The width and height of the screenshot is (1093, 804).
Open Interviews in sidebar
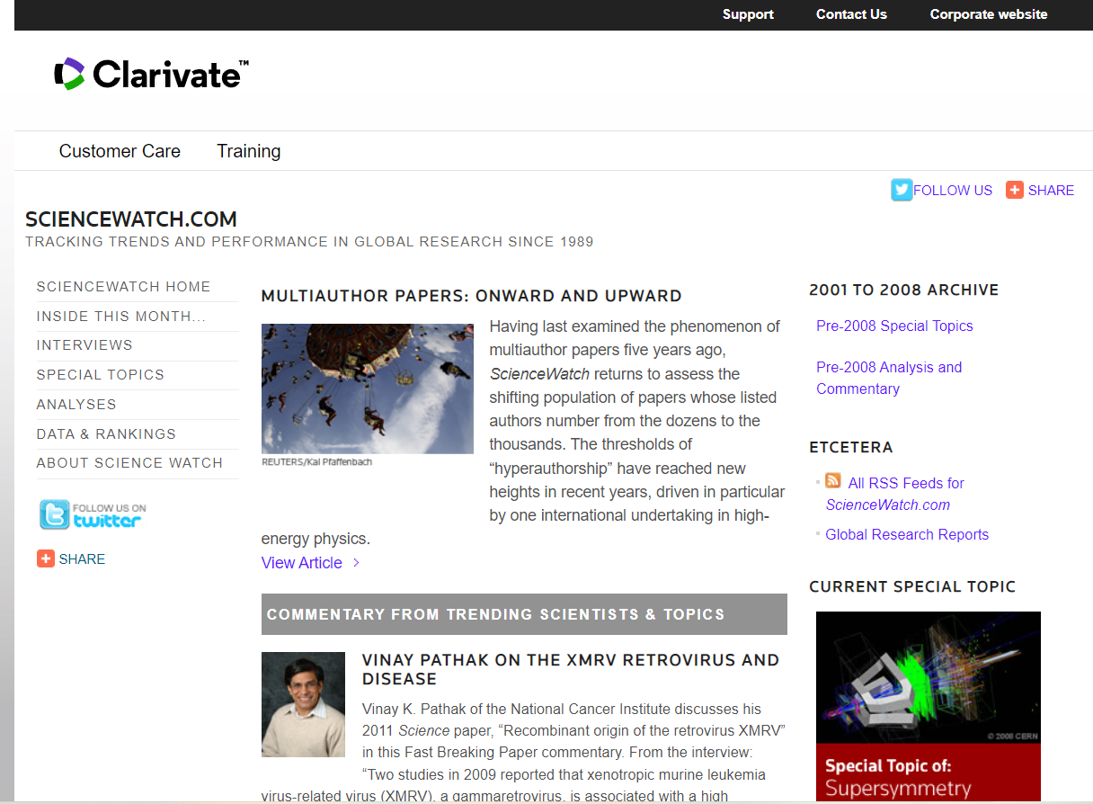coord(84,345)
